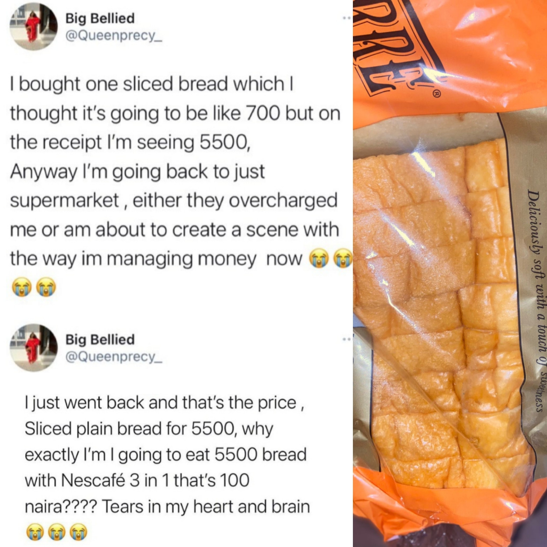The height and width of the screenshot is (547, 547).
Task: Click the first crying emoji below the first tweet
Action: (21, 287)
